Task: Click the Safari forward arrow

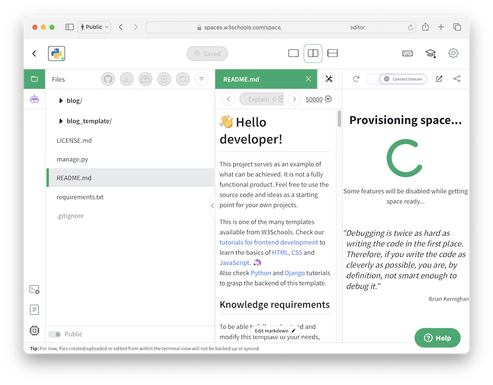Action: pyautogui.click(x=135, y=27)
